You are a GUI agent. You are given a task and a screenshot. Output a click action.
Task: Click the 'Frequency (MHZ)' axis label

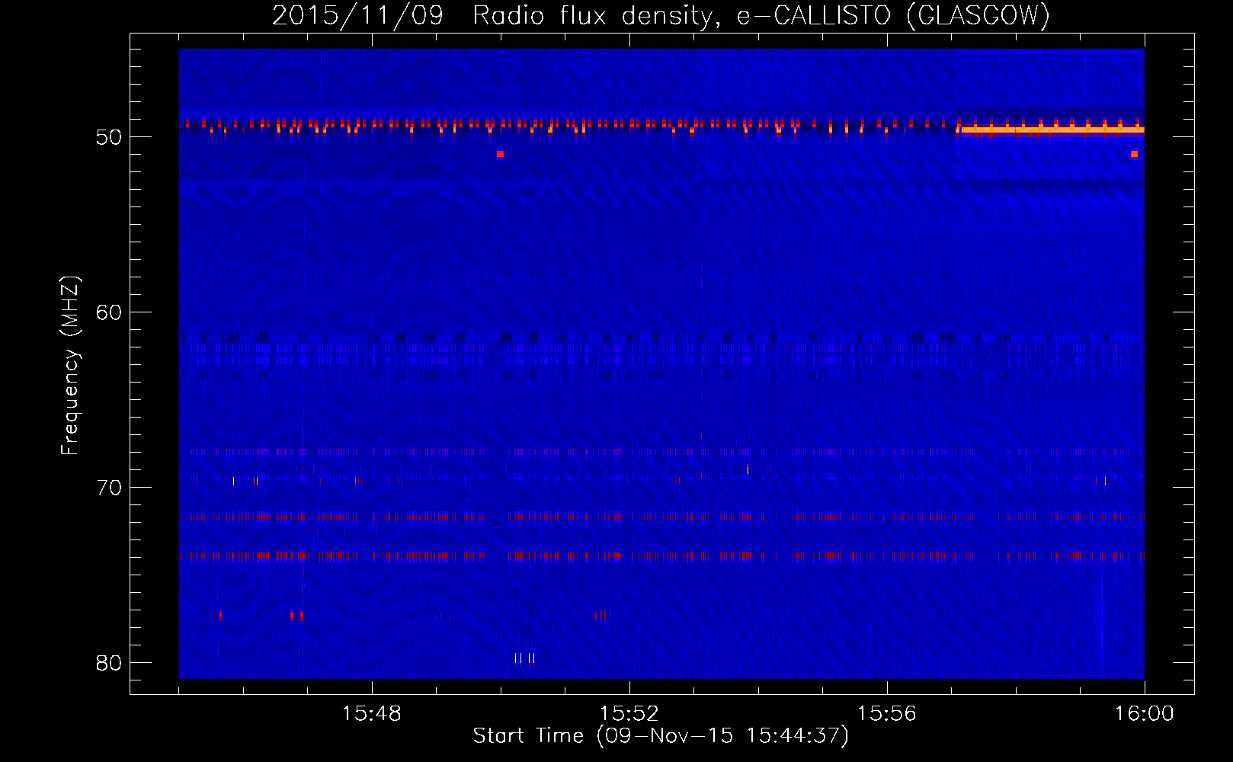coord(70,366)
